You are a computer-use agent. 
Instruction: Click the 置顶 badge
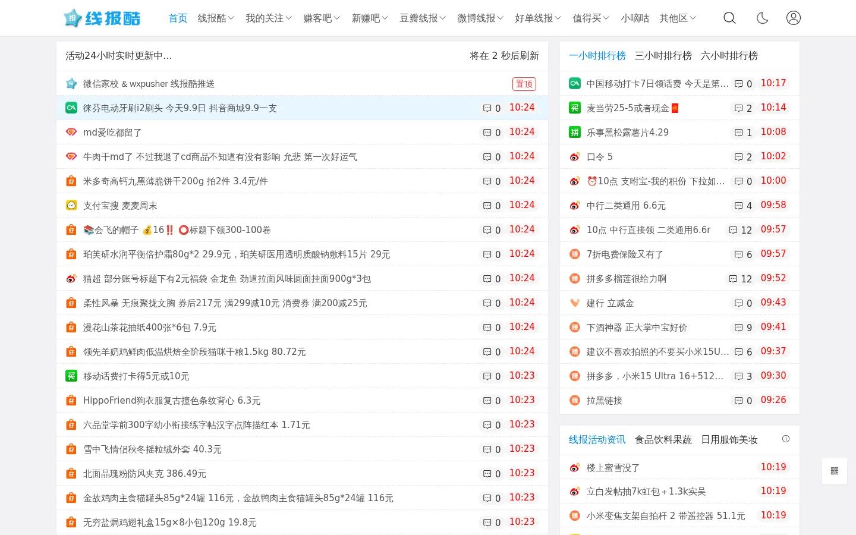tap(524, 84)
